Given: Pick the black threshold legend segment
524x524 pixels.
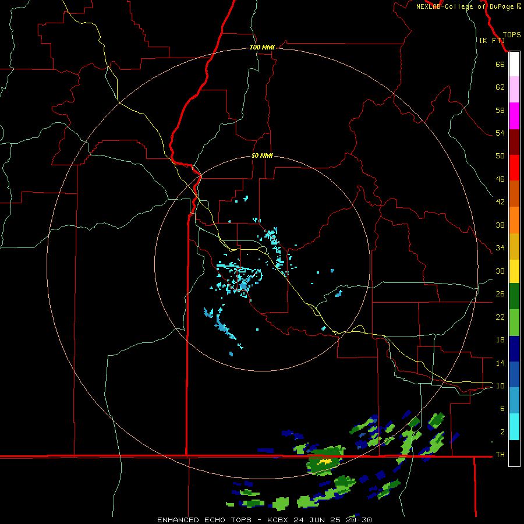Looking at the screenshot, I should (514, 453).
